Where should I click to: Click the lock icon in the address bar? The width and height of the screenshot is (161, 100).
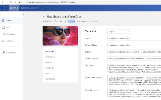tap(20, 2)
